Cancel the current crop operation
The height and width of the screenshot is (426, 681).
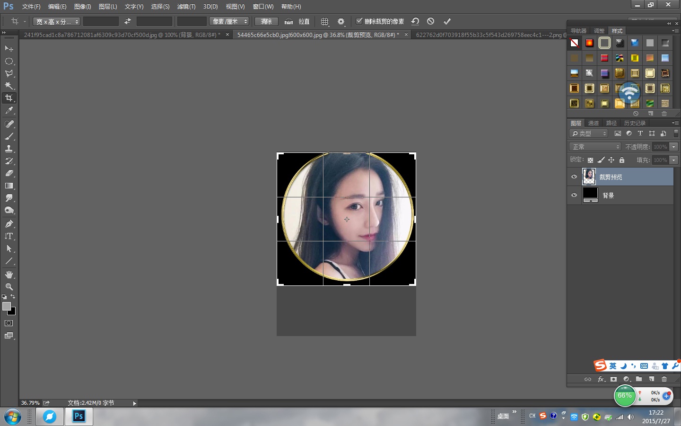click(430, 21)
